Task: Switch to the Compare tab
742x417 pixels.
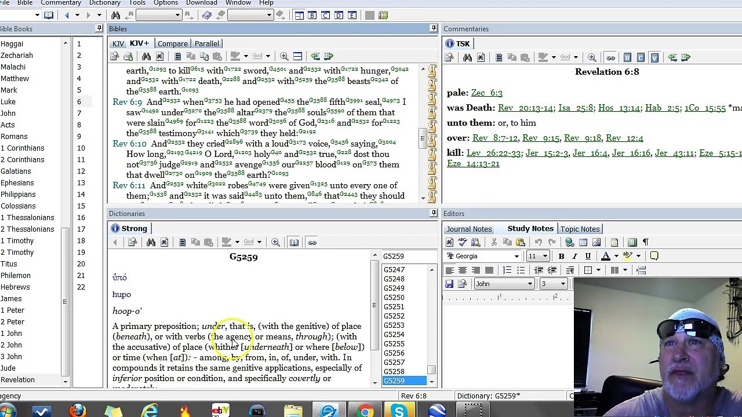Action: (x=173, y=43)
